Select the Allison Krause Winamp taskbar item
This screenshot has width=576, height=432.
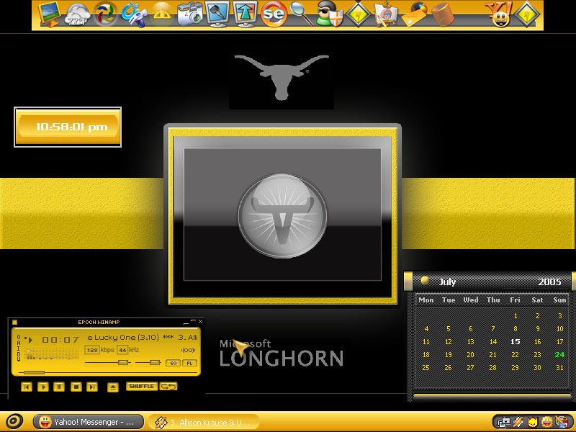click(204, 422)
